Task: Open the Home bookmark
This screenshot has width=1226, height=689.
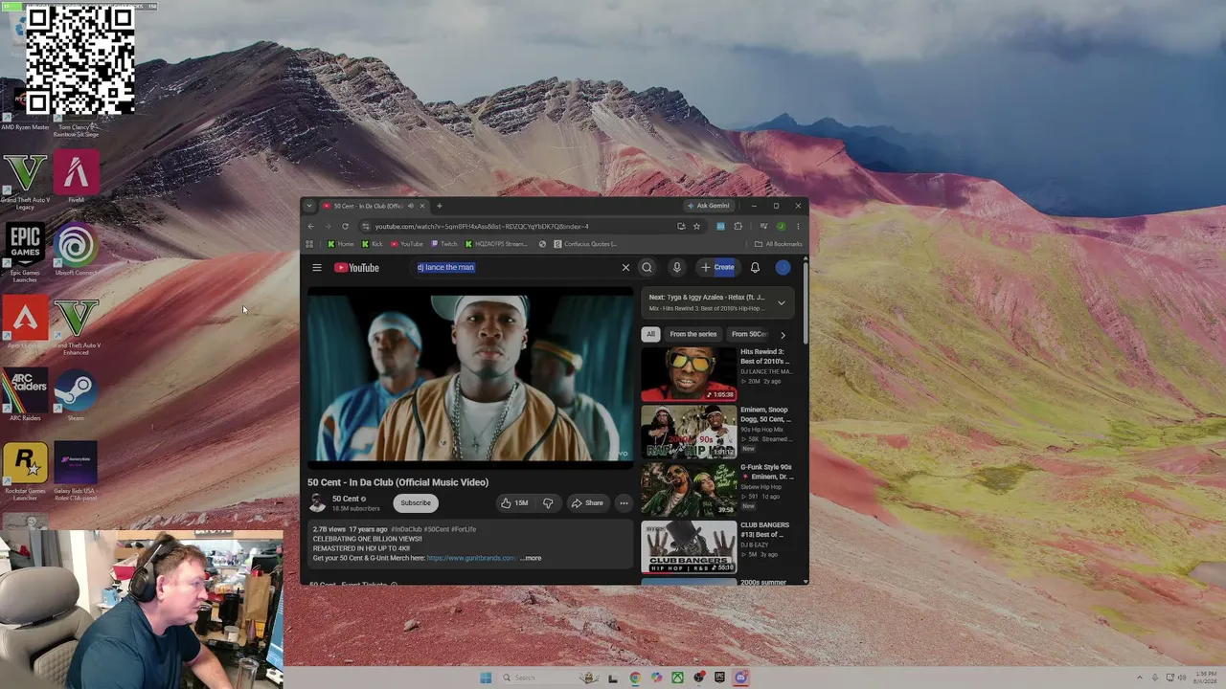Action: tap(341, 244)
